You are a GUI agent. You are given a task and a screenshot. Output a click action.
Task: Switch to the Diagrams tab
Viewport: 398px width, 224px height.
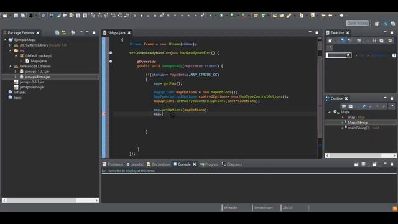(232, 164)
